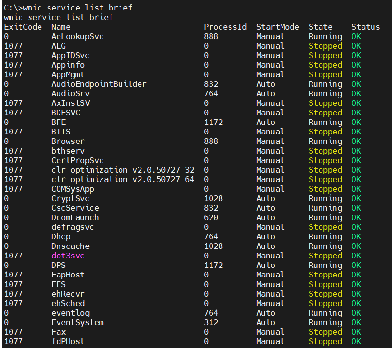392x348 pixels.
Task: Click the Running state in the Browser row
Action: 325,142
